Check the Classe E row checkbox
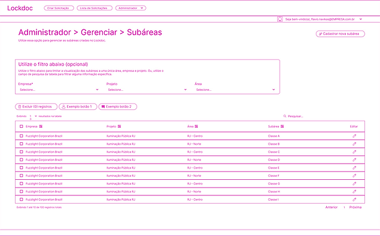This screenshot has height=236, width=380. [22, 168]
